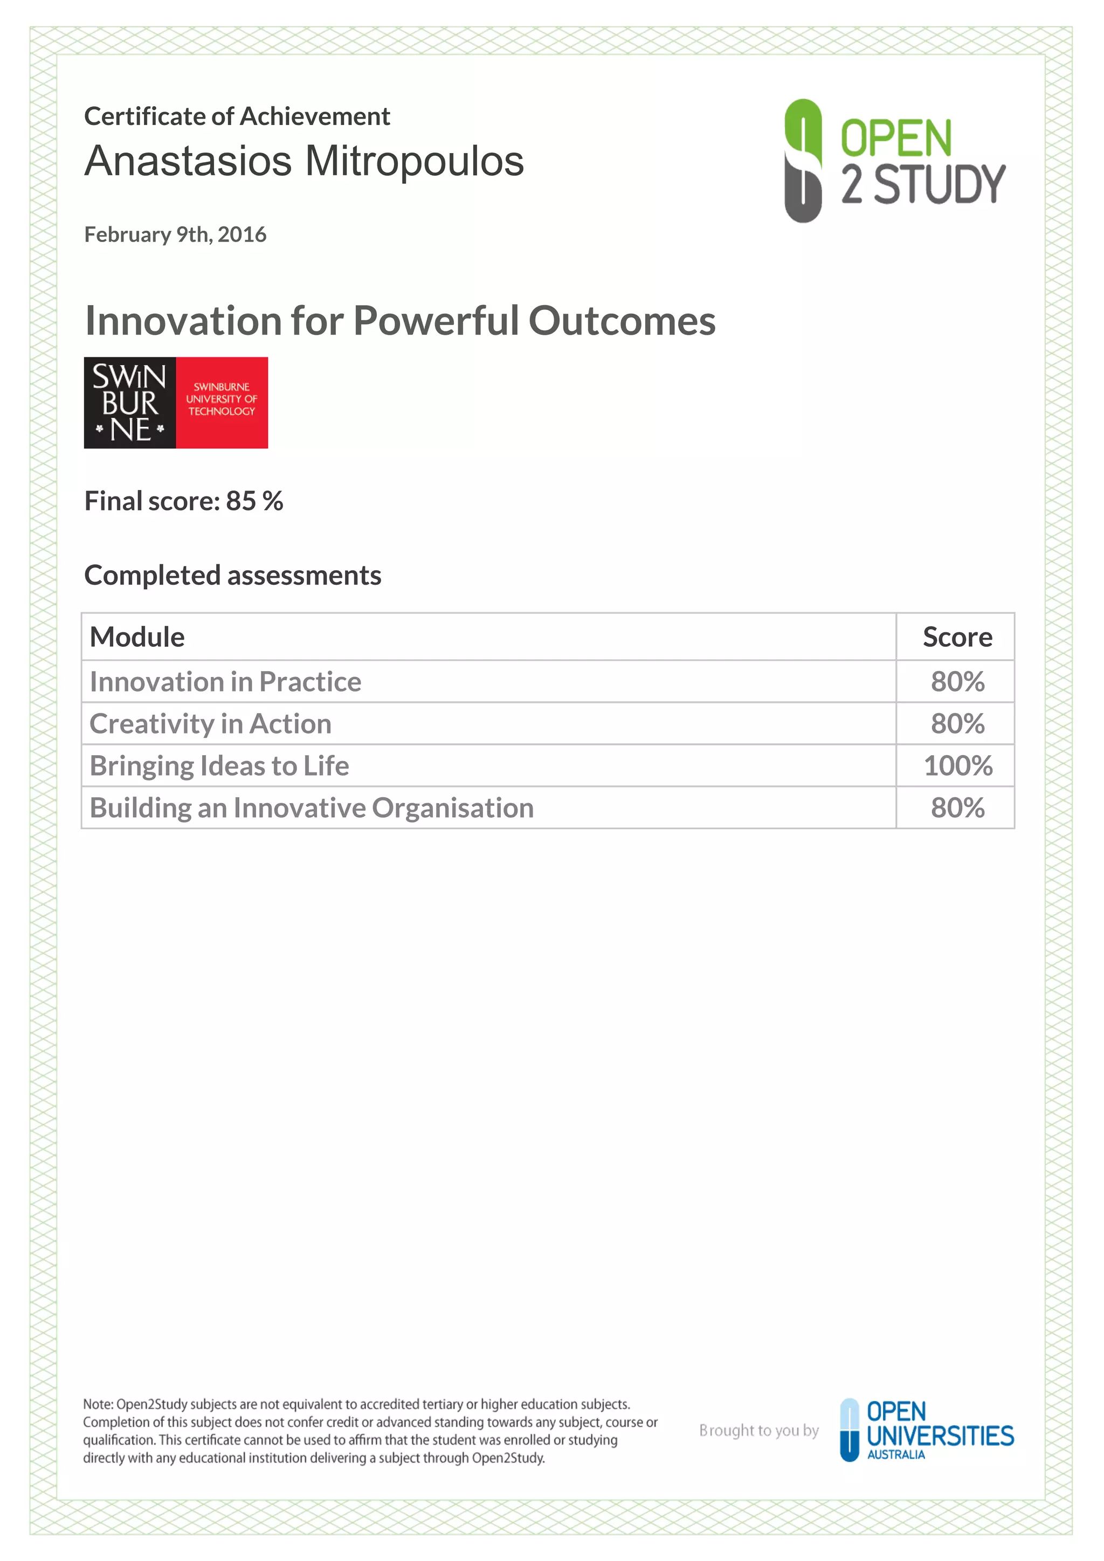
Task: Select the Creativity in Action module
Action: 211,724
